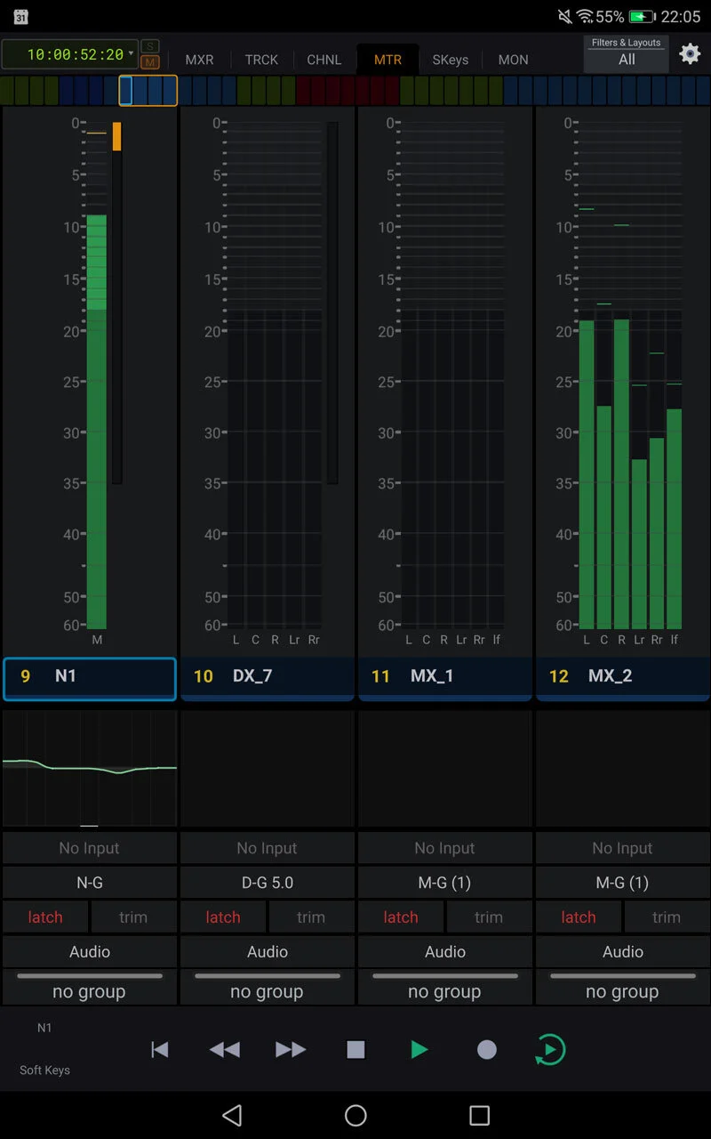Open the settings gear
711x1139 pixels.
click(690, 54)
